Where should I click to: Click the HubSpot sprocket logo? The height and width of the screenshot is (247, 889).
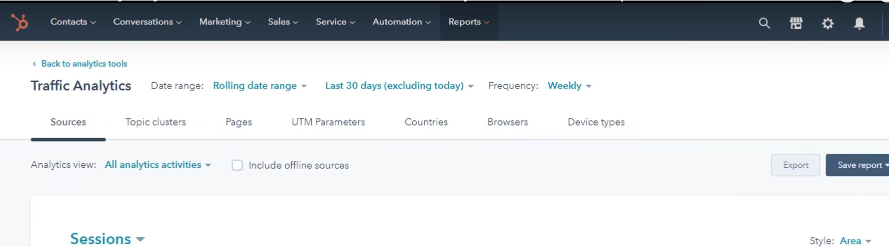point(20,22)
